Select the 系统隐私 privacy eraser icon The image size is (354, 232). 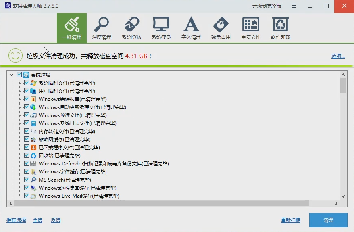tap(131, 28)
